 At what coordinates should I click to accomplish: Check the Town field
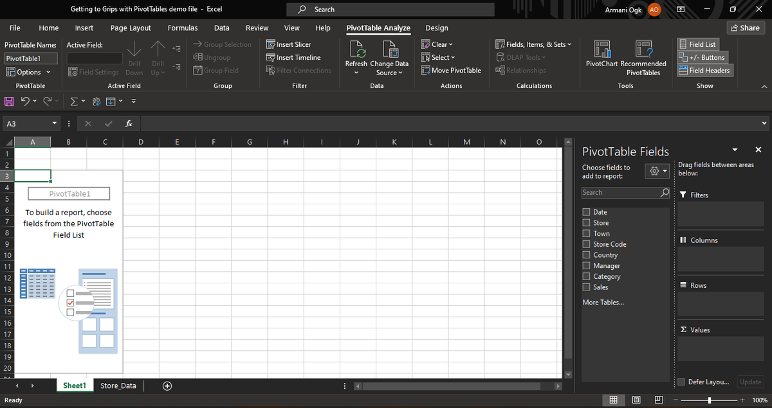click(586, 233)
